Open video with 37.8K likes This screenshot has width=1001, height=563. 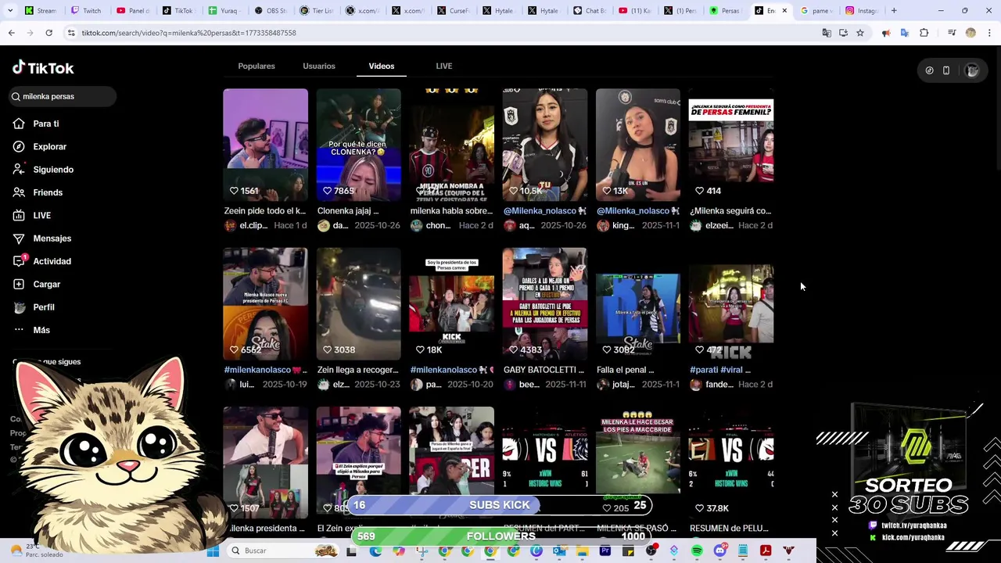[x=730, y=462]
